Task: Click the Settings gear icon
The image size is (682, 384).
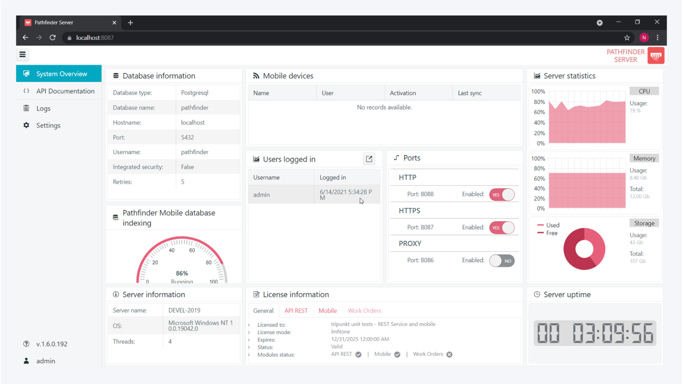Action: click(26, 125)
